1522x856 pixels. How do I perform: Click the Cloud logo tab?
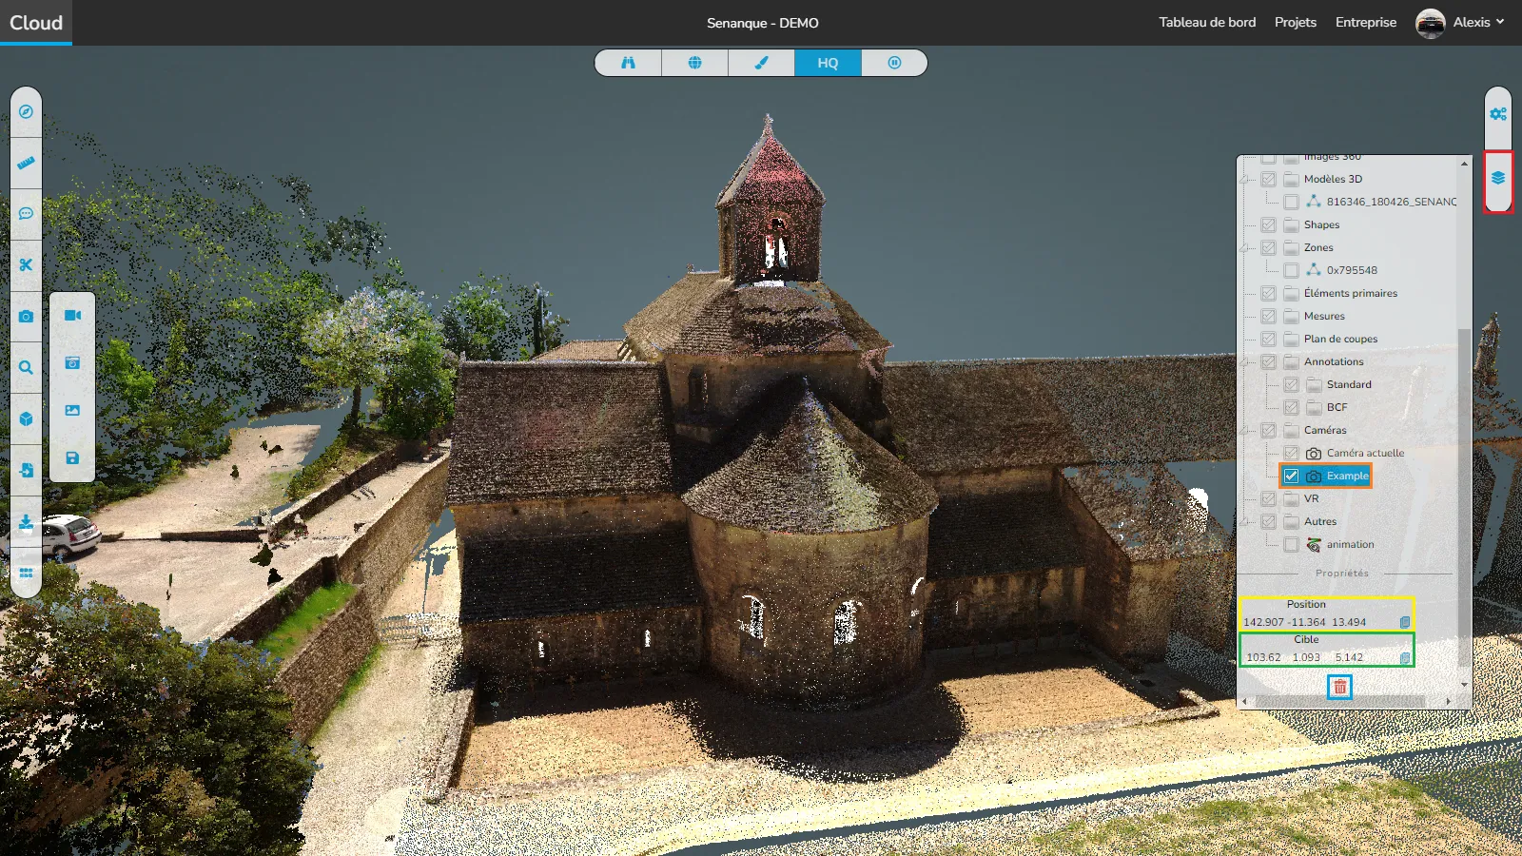[x=36, y=23]
